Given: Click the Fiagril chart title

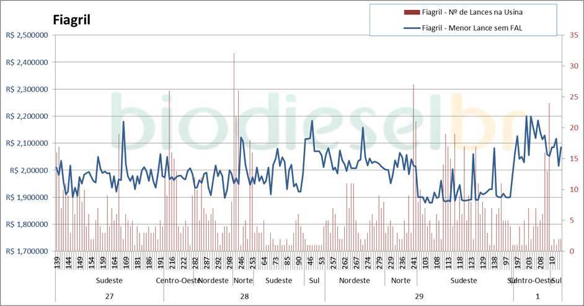Looking at the screenshot, I should pos(72,20).
